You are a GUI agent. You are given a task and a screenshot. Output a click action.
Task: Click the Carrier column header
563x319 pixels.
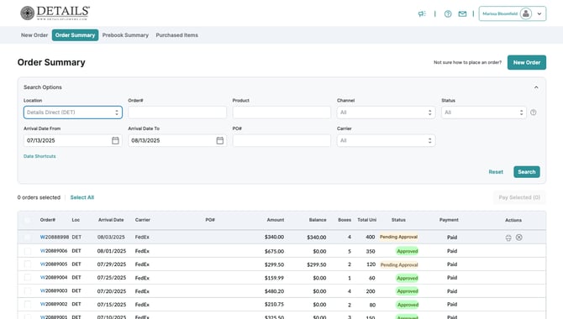pos(143,220)
